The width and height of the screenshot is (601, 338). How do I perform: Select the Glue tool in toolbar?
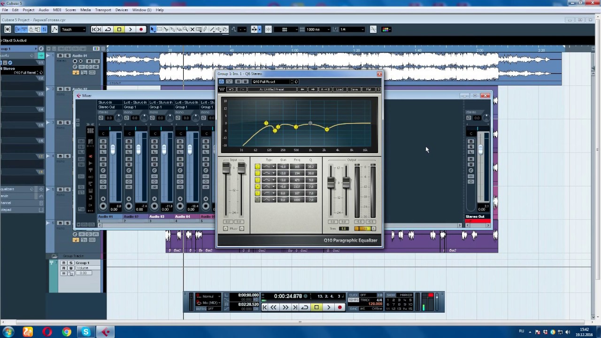click(172, 29)
